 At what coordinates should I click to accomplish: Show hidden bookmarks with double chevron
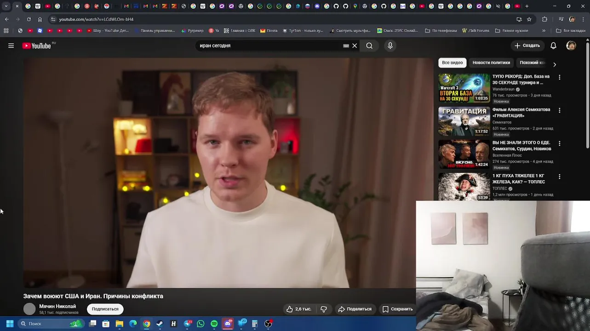(544, 31)
